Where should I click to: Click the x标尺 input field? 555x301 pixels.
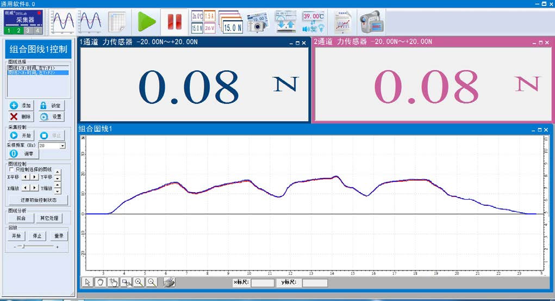tap(262, 282)
